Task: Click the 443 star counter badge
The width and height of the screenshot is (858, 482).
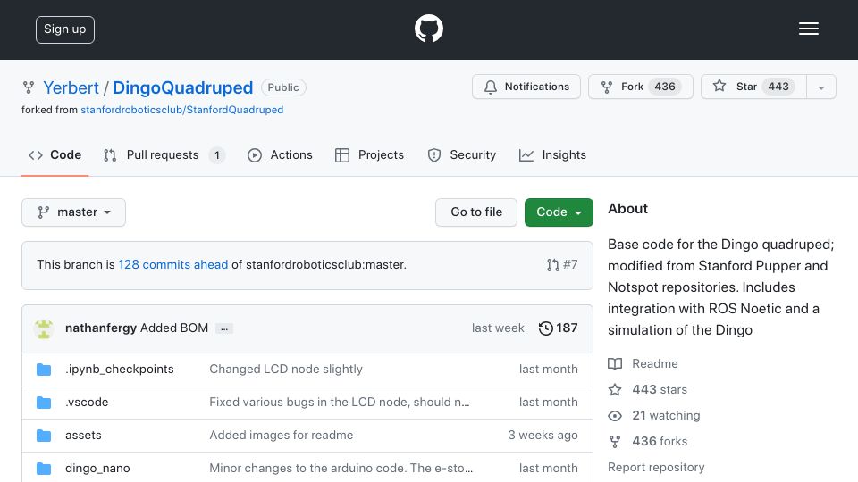Action: 778,87
